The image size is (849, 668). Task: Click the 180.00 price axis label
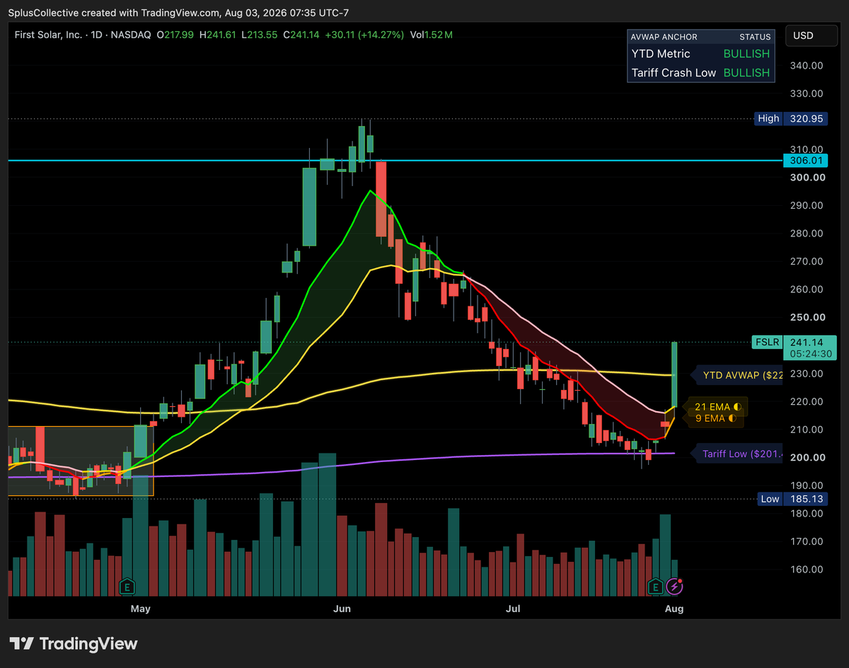click(807, 514)
